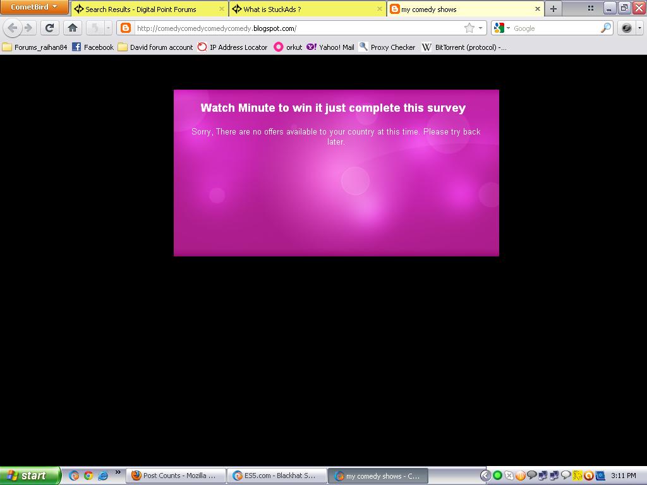The width and height of the screenshot is (647, 485).
Task: Close the my comedy shows tab
Action: [537, 9]
